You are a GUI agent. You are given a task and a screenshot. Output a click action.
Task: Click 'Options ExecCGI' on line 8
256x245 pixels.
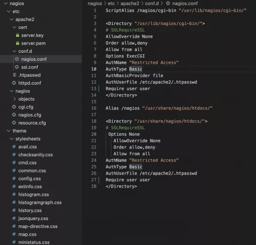coord(125,56)
